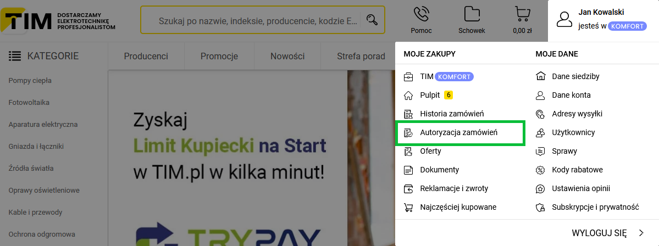This screenshot has width=659, height=246.
Task: Click the Pulpit menu label
Action: (429, 96)
